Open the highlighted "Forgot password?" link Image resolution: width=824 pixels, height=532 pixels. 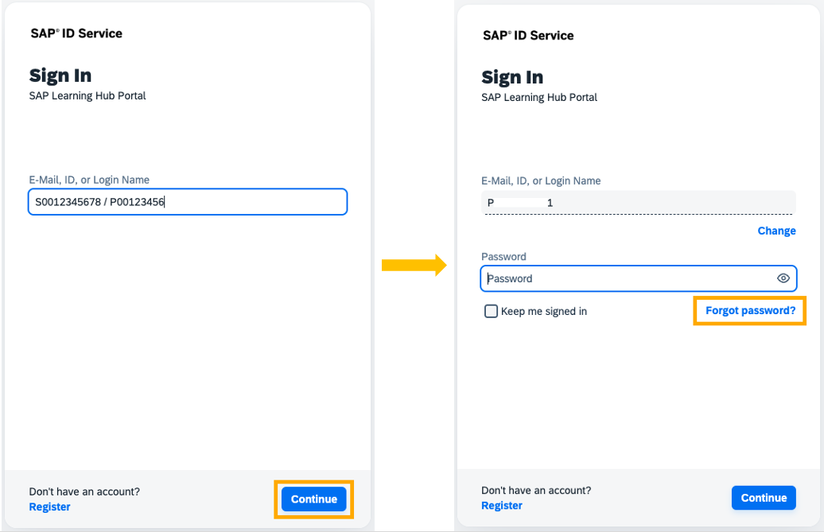(748, 310)
